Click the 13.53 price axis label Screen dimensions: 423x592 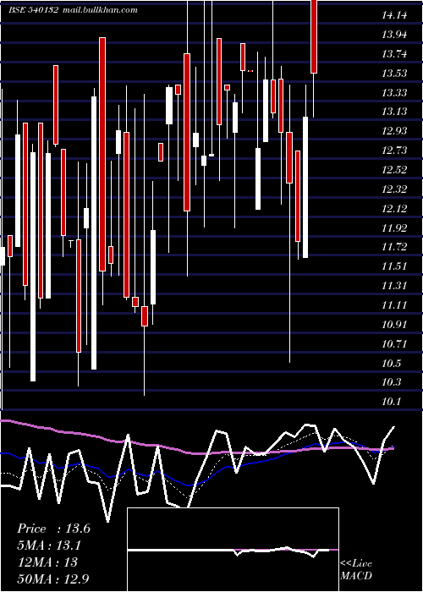pos(394,74)
